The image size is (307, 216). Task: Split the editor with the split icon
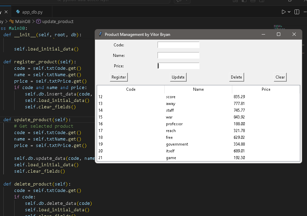click(297, 12)
